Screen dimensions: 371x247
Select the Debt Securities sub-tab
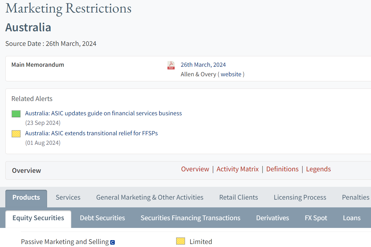pyautogui.click(x=102, y=218)
